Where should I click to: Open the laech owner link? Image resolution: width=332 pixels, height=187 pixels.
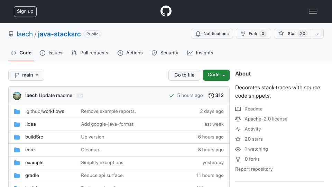[x=25, y=34]
